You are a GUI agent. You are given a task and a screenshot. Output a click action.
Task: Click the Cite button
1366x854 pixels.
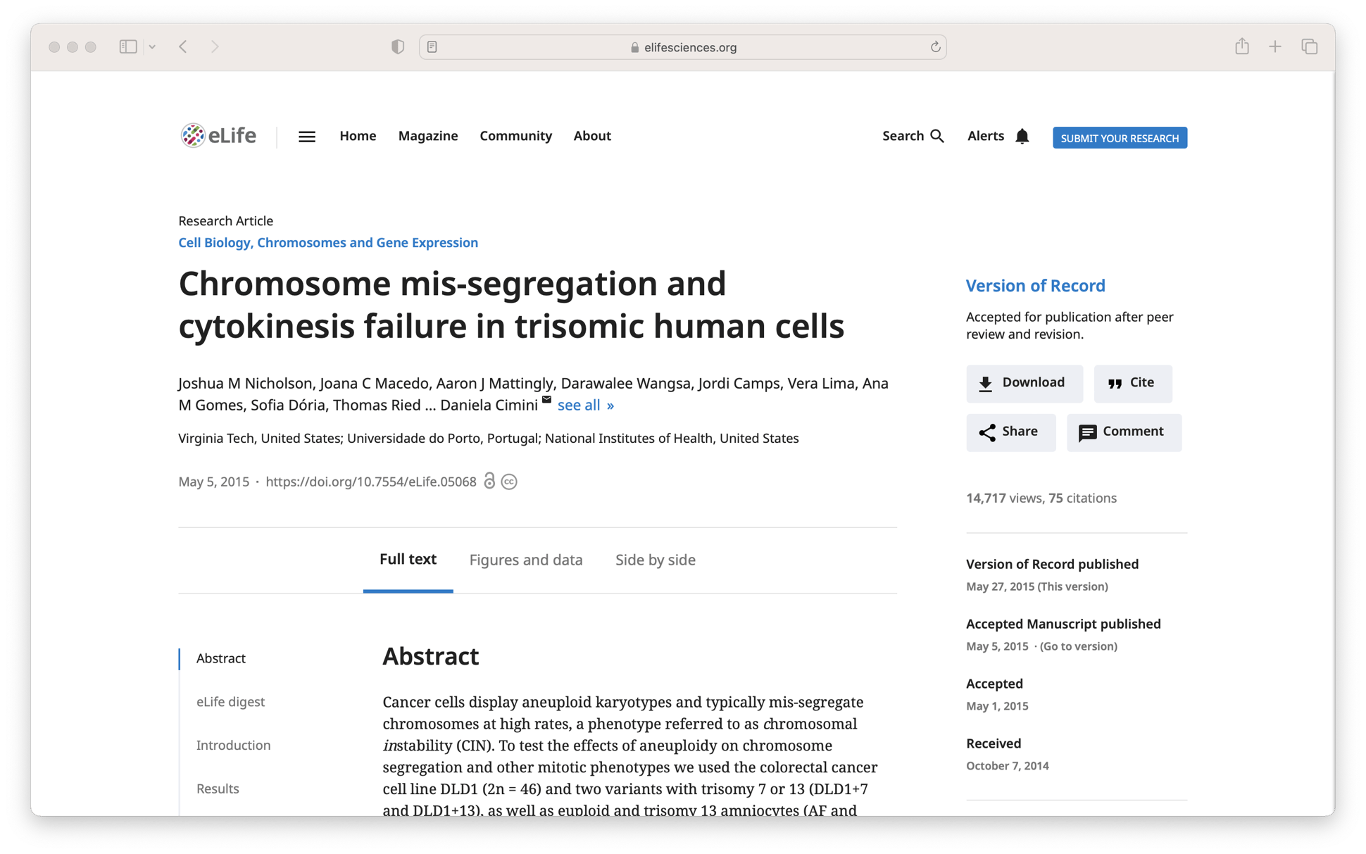click(1132, 383)
